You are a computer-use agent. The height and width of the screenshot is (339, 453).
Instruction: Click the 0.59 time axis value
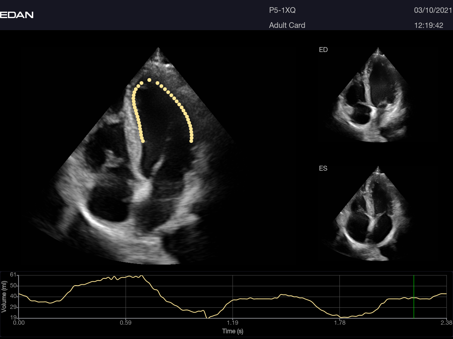125,322
